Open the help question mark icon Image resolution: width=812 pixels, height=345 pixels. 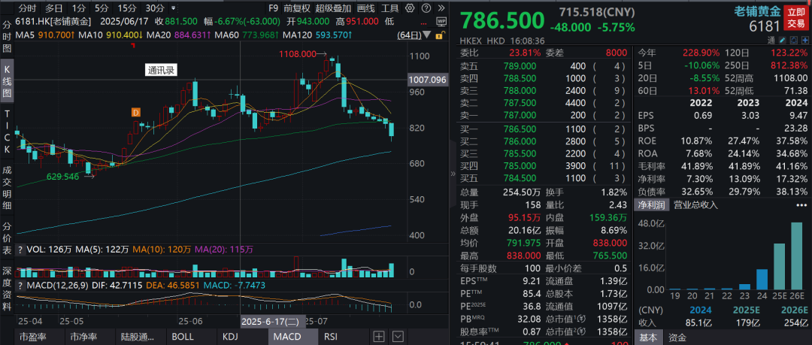coord(426,8)
